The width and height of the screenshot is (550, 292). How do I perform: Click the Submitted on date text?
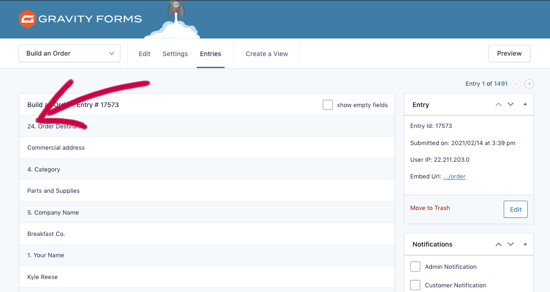tap(462, 143)
